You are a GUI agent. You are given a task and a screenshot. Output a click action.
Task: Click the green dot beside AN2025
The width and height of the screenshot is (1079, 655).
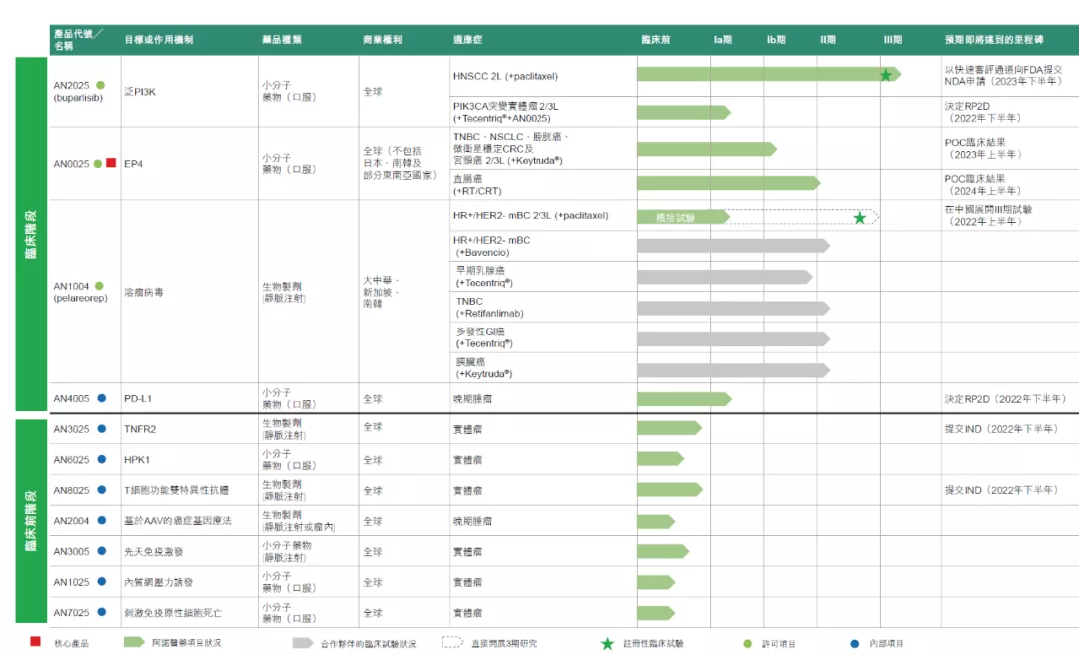tap(101, 85)
